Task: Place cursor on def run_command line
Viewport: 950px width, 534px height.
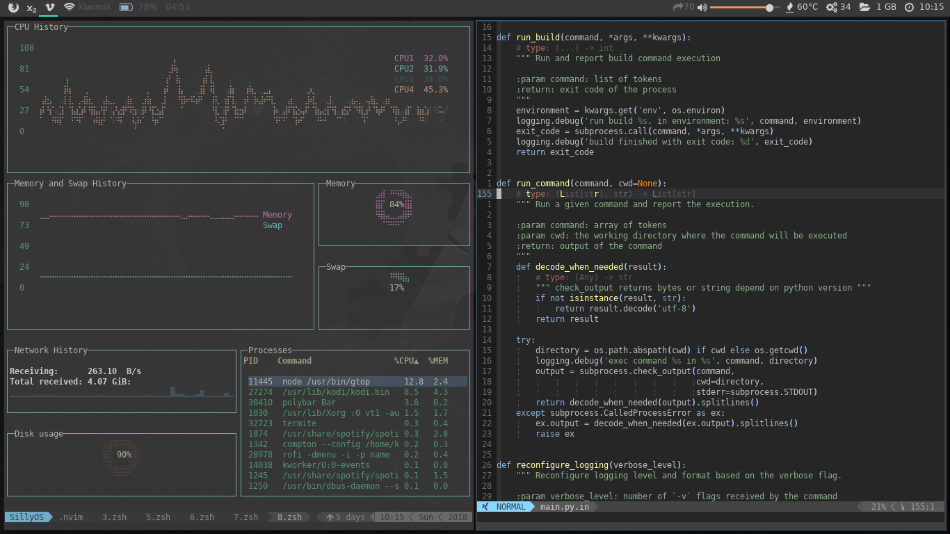Action: click(581, 184)
